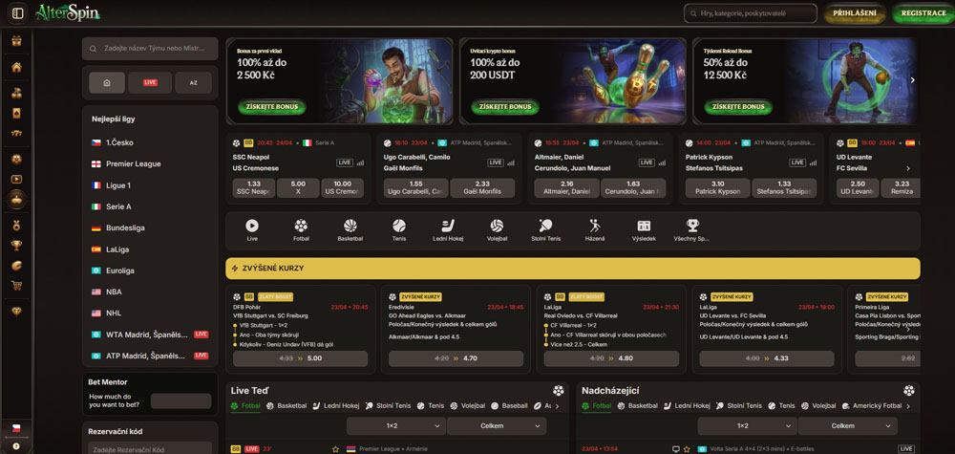Select Volejbal in the sports category row

coord(497,230)
